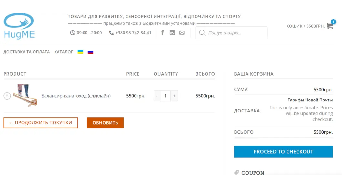This screenshot has width=342, height=188.
Task: Open the slackline product thumbnail
Action: (x=25, y=95)
